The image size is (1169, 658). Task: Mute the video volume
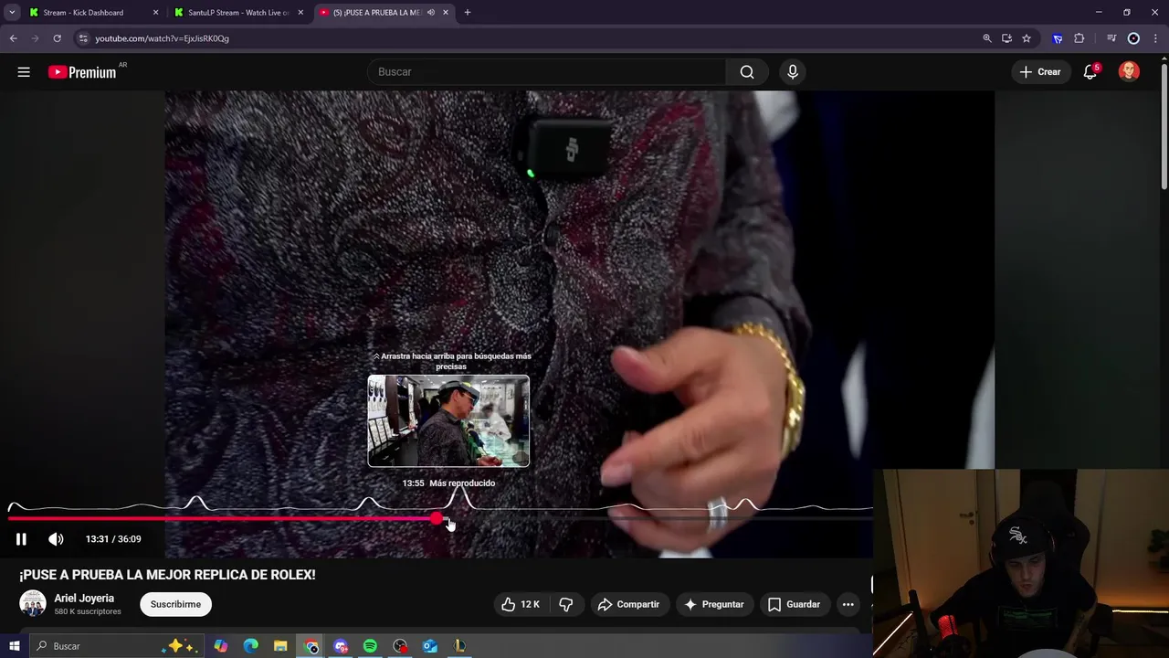[56, 539]
